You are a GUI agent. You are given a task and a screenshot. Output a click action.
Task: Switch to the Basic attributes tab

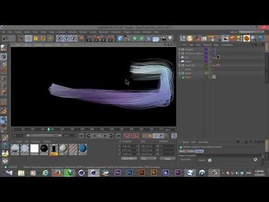coord(182,151)
